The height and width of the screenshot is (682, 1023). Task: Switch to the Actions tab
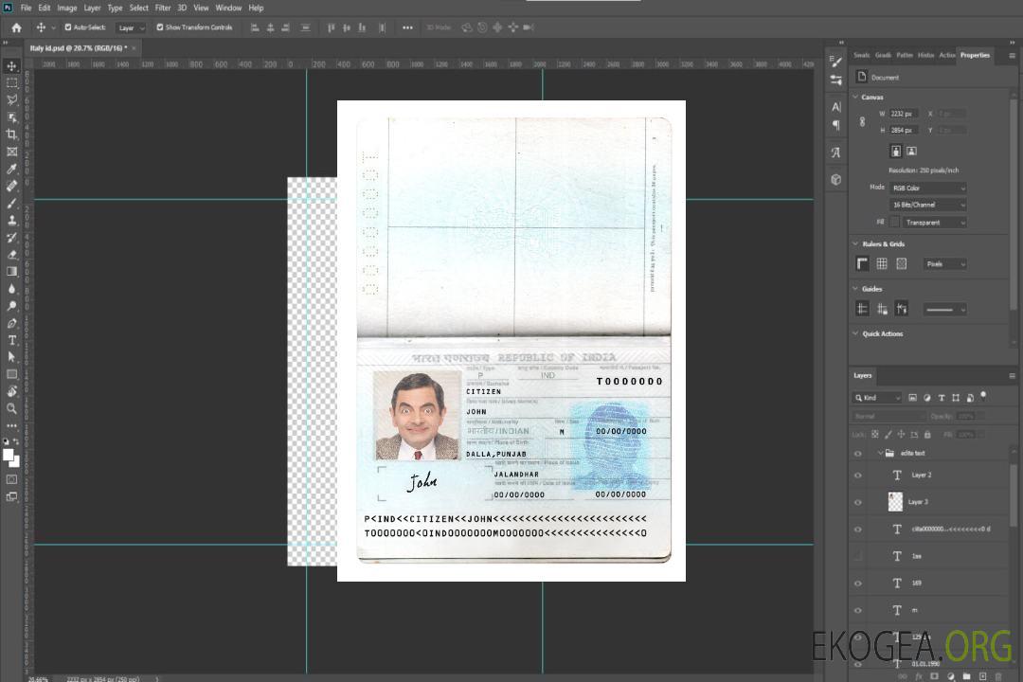(x=946, y=56)
